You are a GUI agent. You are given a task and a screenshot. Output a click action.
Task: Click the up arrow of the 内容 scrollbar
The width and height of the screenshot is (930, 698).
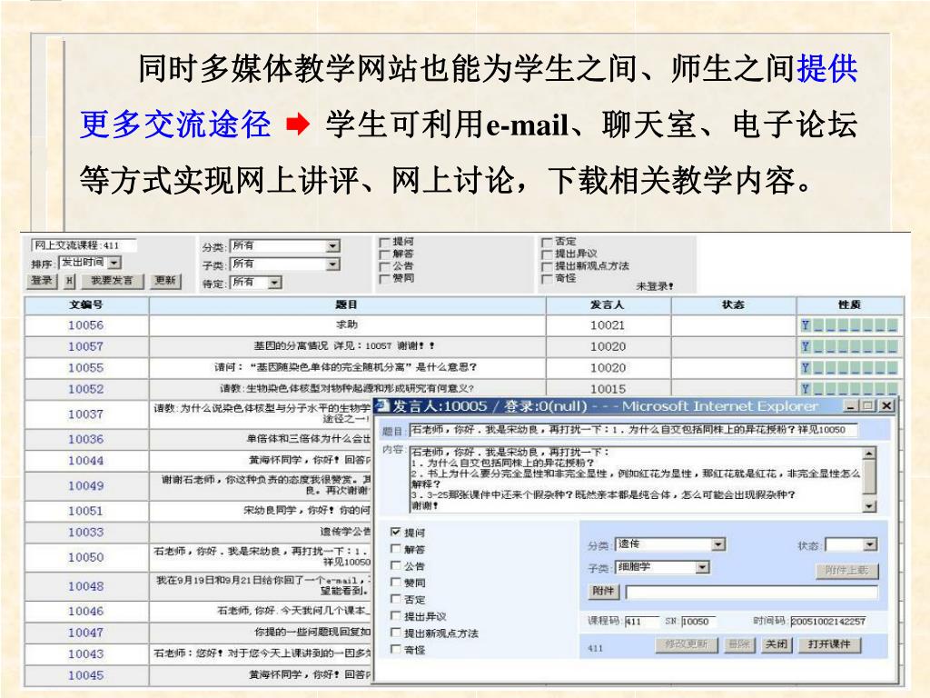tap(869, 454)
